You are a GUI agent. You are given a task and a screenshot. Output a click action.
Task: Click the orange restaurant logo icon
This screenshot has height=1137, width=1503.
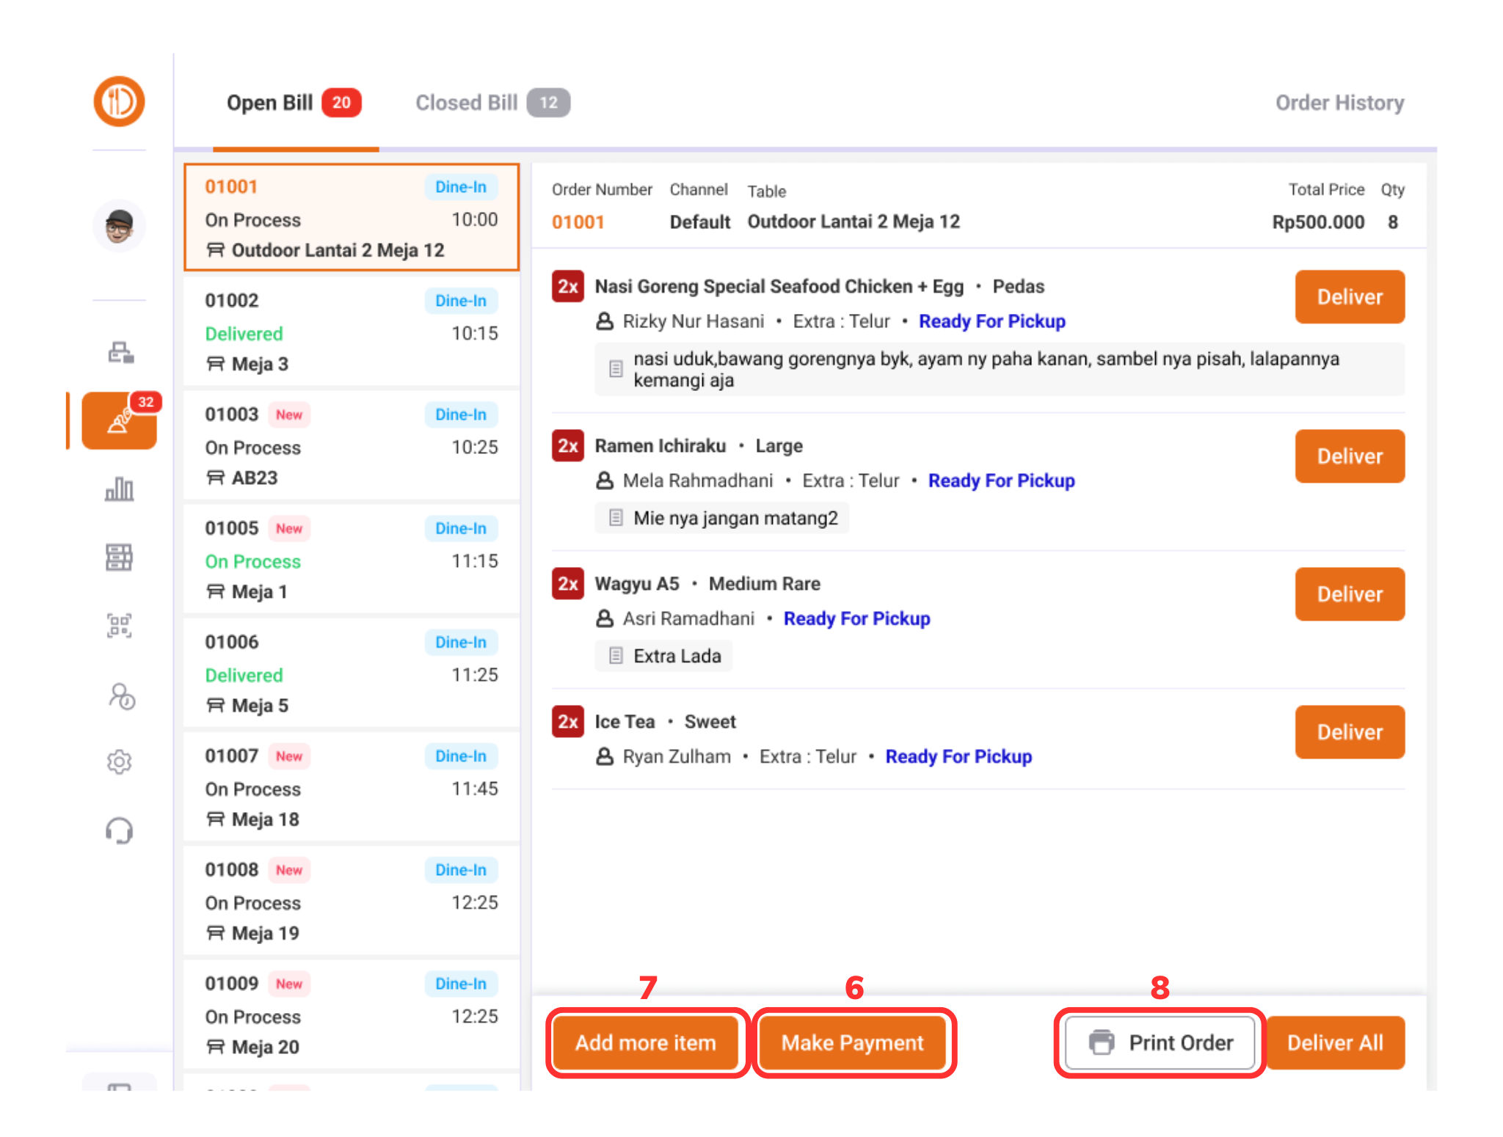click(x=119, y=101)
